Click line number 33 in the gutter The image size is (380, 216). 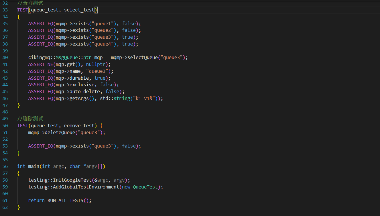5,10
